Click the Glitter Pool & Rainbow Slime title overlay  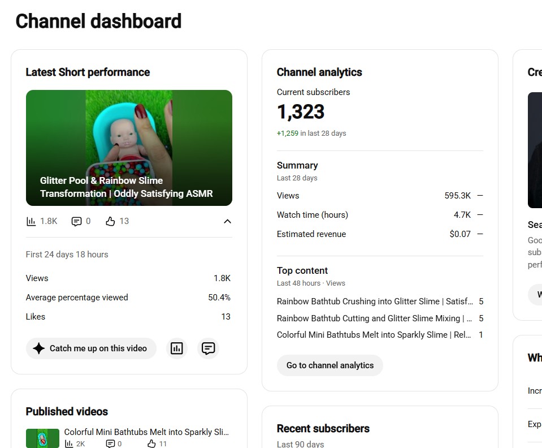click(x=126, y=187)
